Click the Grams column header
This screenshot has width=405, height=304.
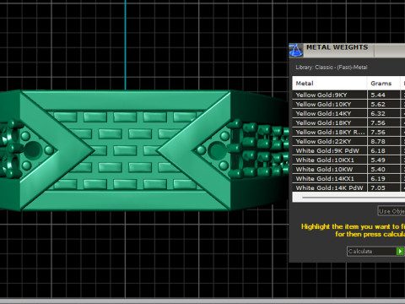383,84
